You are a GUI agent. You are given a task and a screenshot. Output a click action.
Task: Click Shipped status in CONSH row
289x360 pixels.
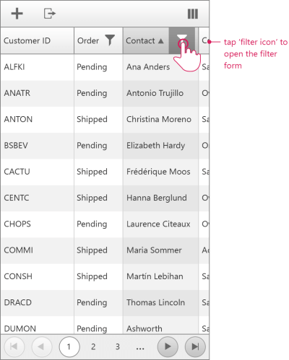92,276
